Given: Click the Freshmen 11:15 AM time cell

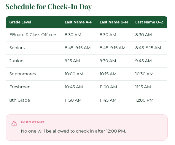Looking at the screenshot, I should coord(143,87).
